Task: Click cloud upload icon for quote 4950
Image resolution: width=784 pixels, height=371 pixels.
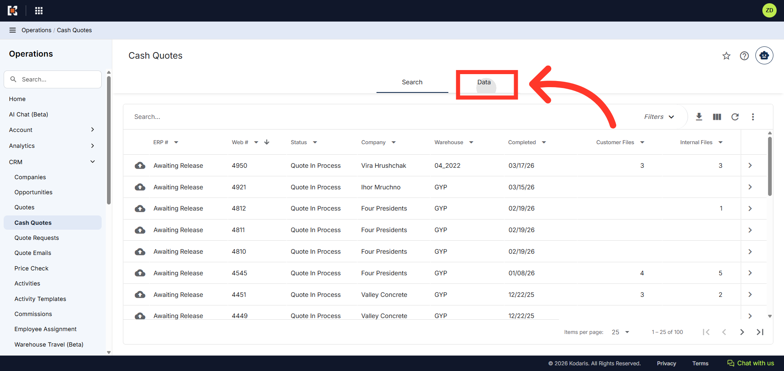Action: click(140, 165)
